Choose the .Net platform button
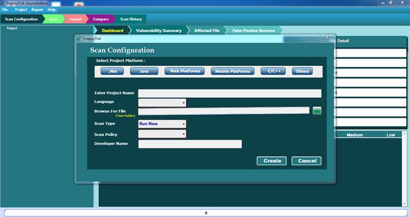Viewport: 410px width, 217px height. click(112, 71)
